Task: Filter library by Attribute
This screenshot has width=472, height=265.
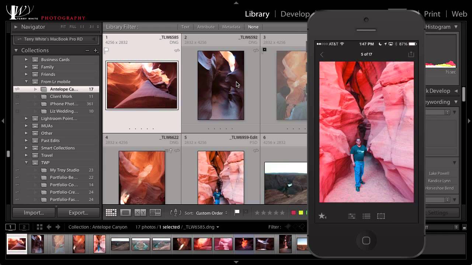Action: point(206,27)
